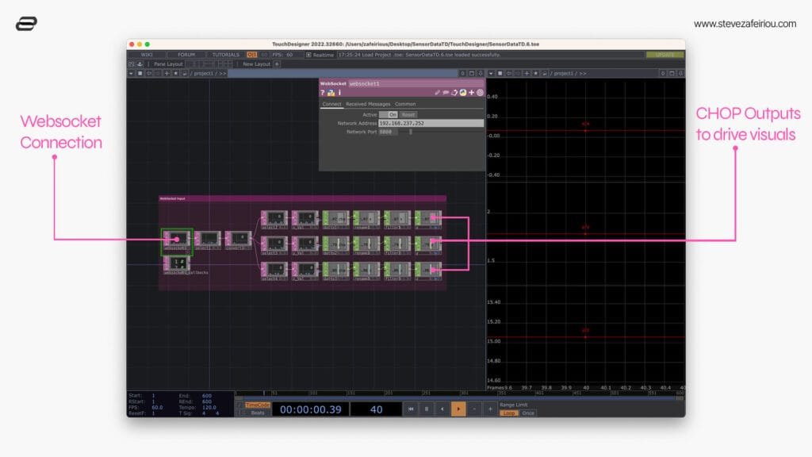The width and height of the screenshot is (812, 457).
Task: Switch to the Connect parameter page
Action: 331,104
